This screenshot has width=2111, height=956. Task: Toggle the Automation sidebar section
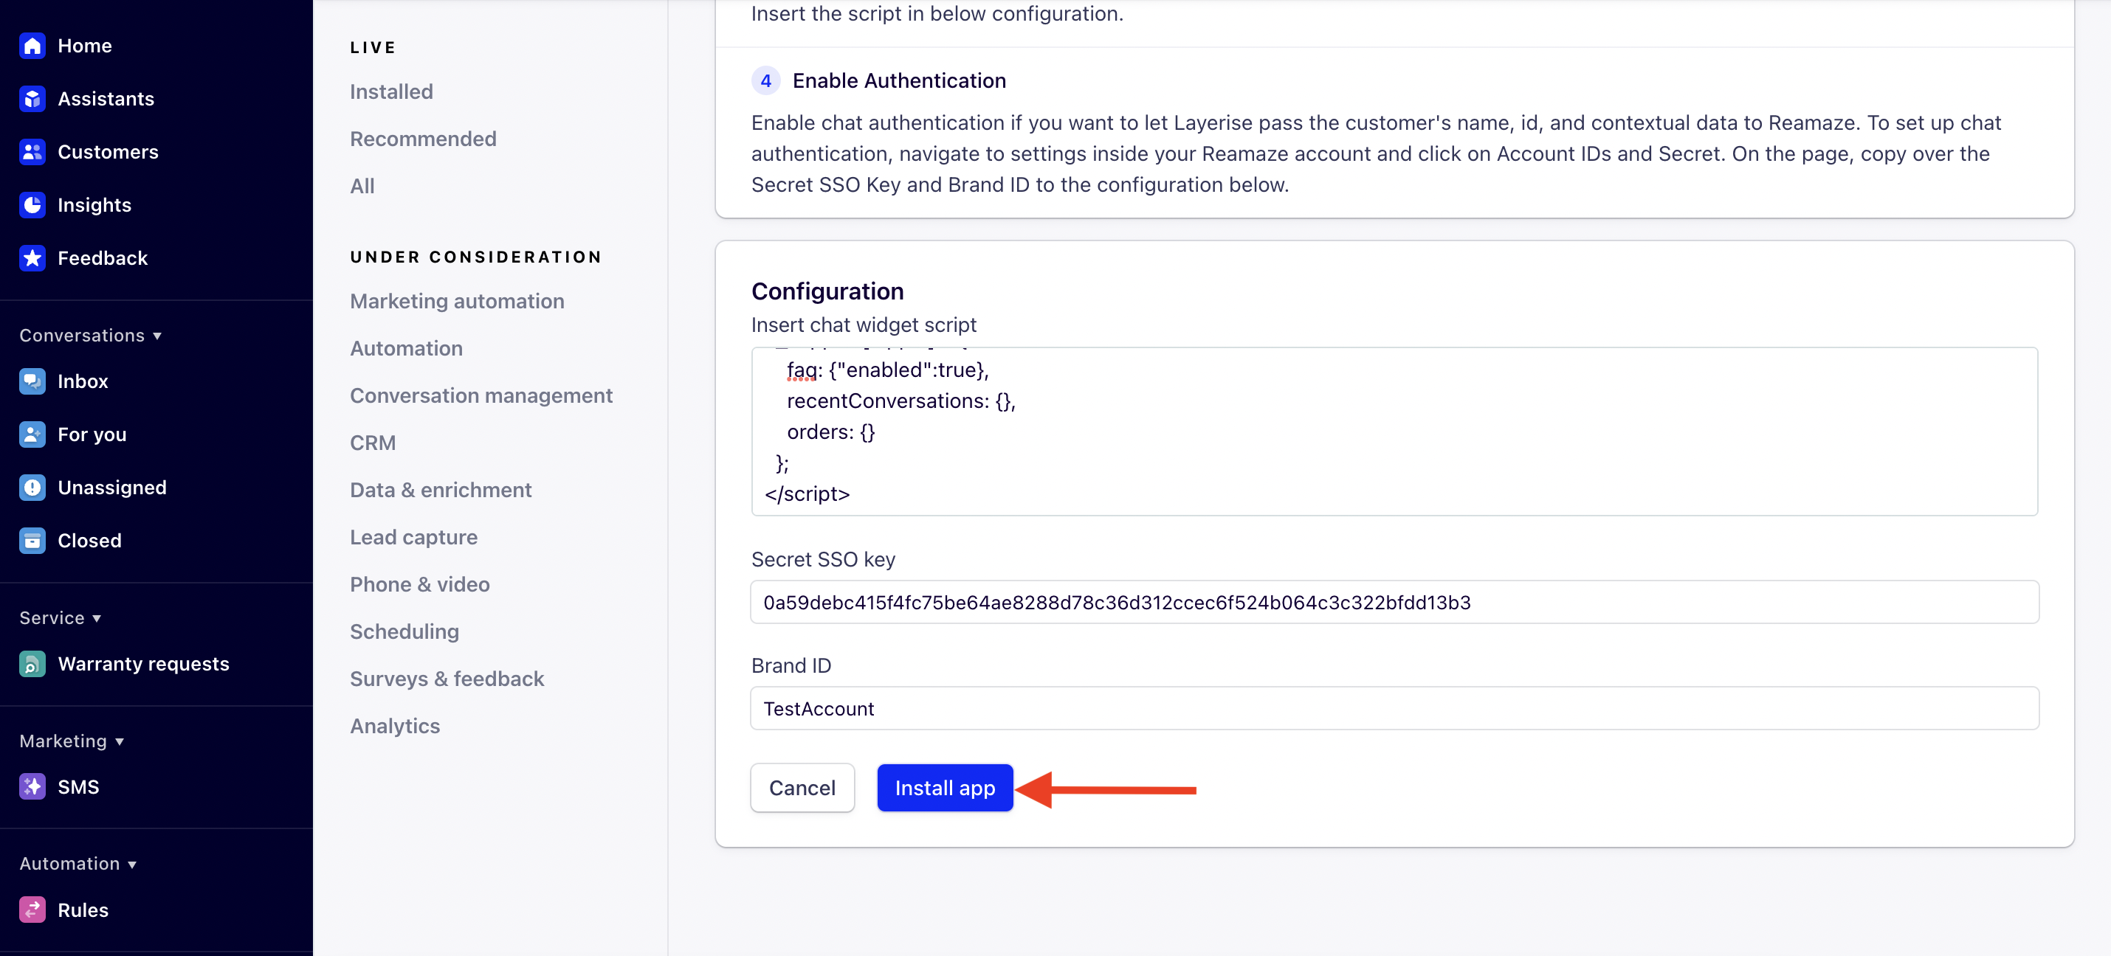(x=132, y=865)
